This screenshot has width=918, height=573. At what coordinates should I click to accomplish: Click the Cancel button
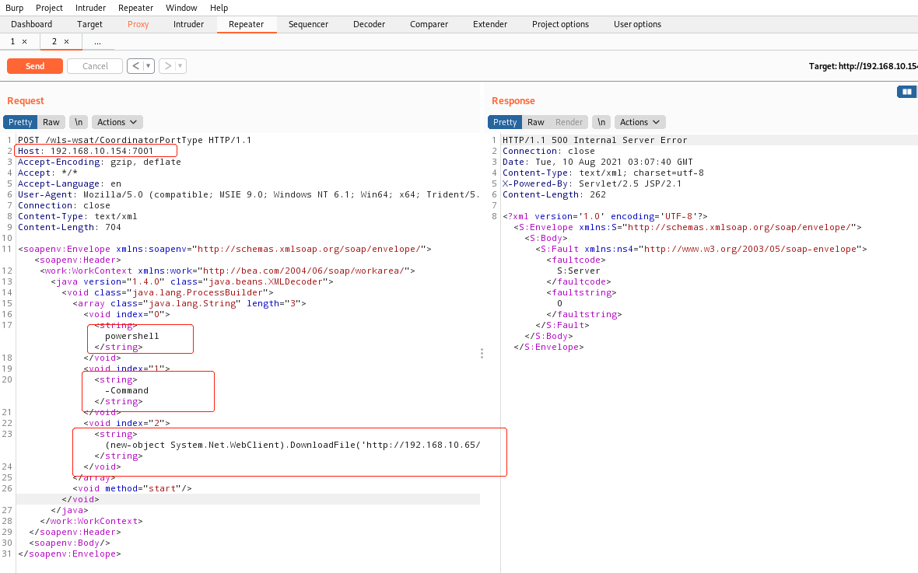[95, 66]
